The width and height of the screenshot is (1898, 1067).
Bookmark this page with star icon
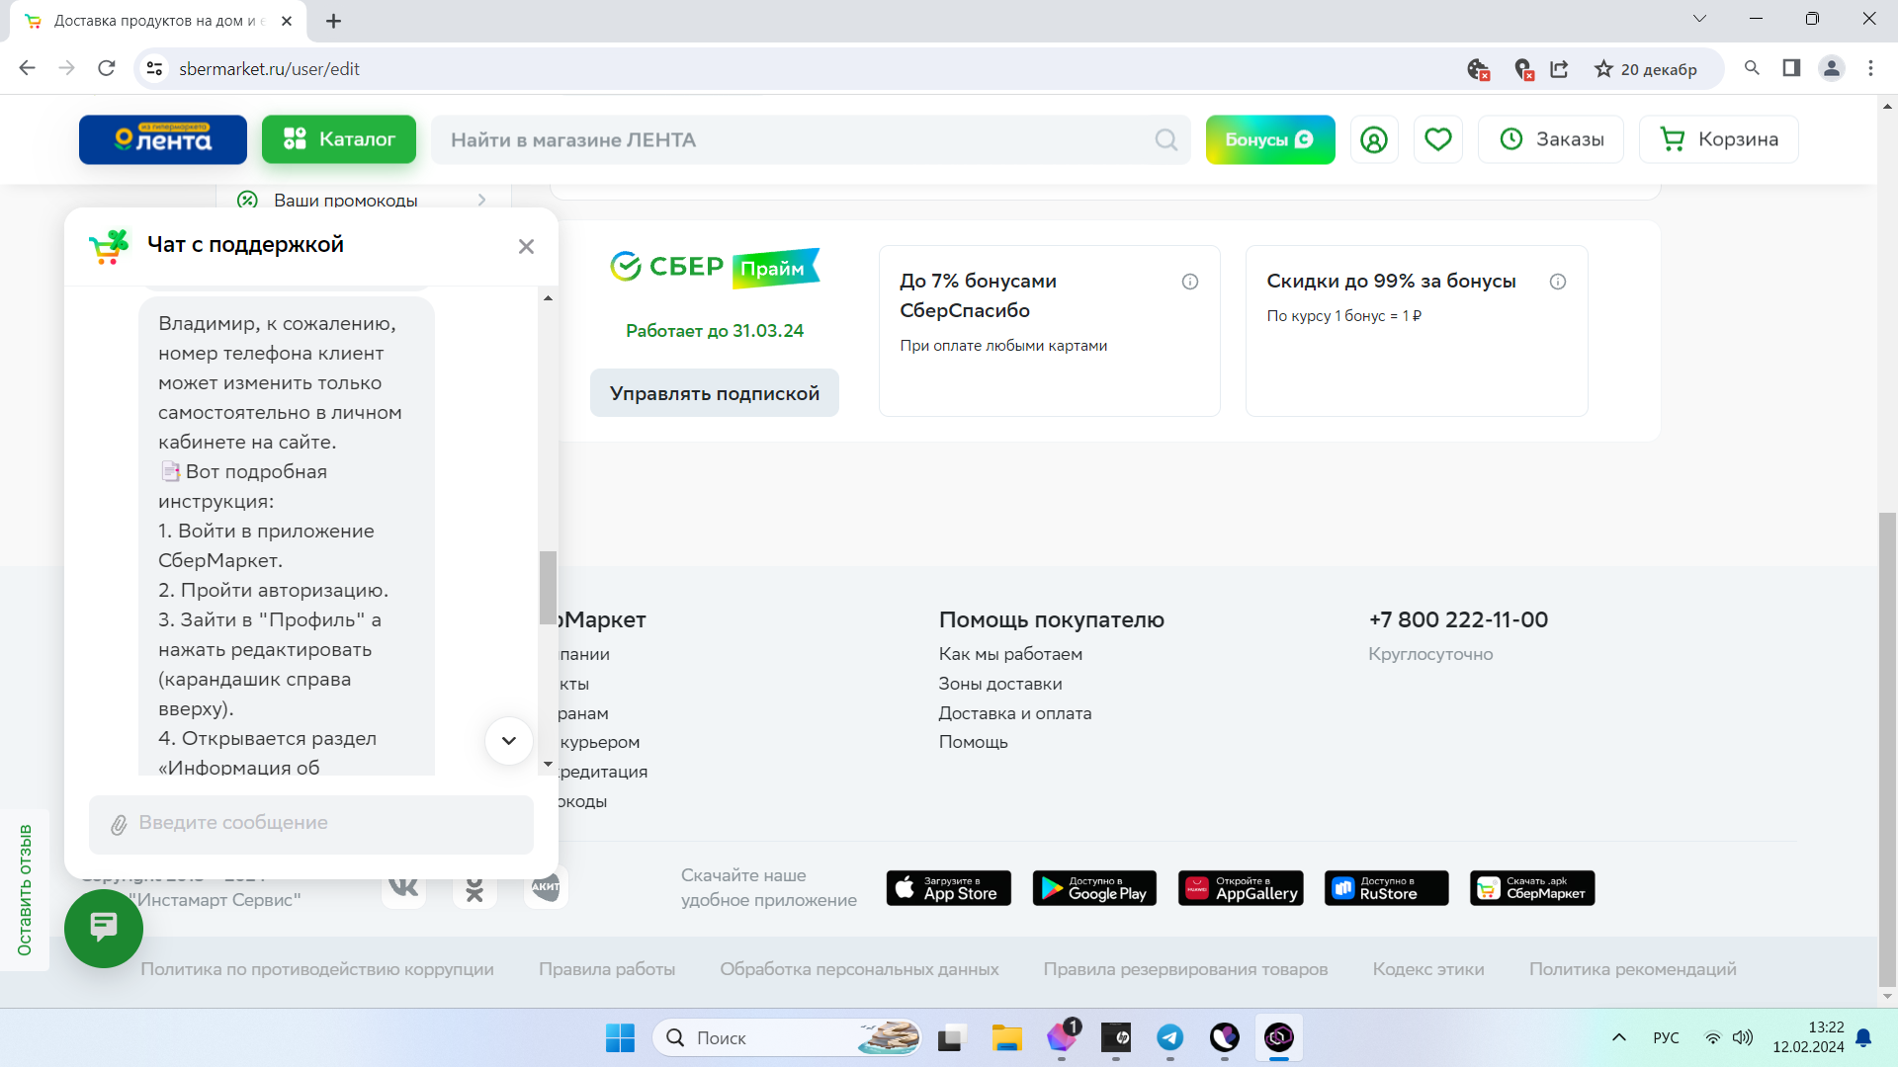(1603, 68)
